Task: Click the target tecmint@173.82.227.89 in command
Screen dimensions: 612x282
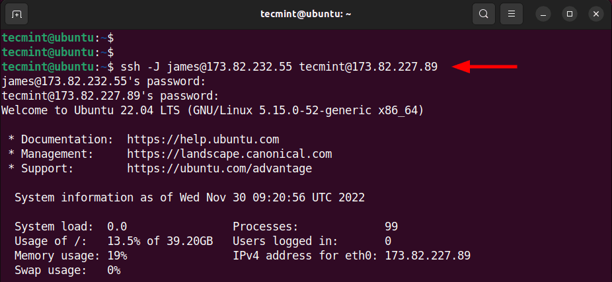Action: click(x=368, y=67)
